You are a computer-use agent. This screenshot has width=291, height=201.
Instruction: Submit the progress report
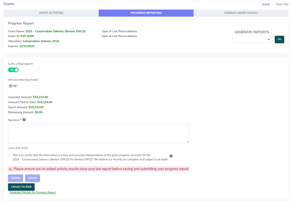(33, 178)
